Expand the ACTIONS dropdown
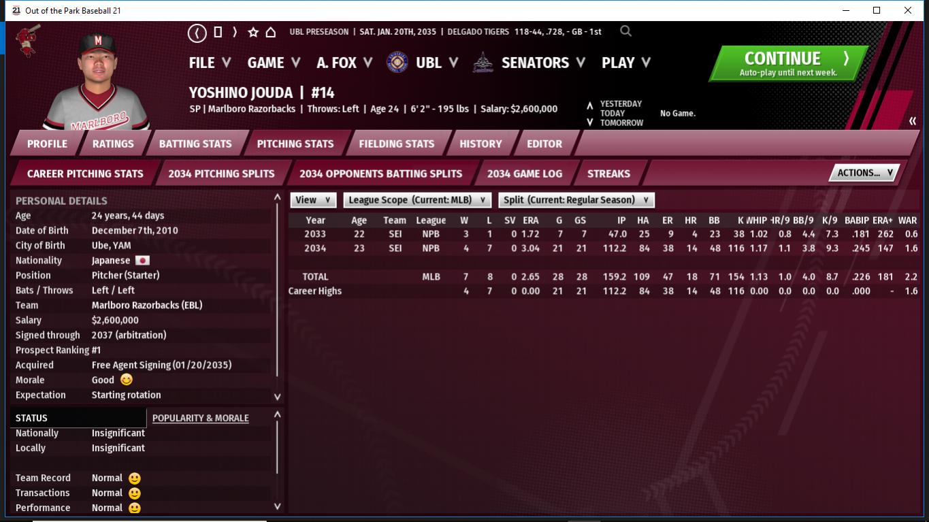Image resolution: width=929 pixels, height=522 pixels. (864, 173)
